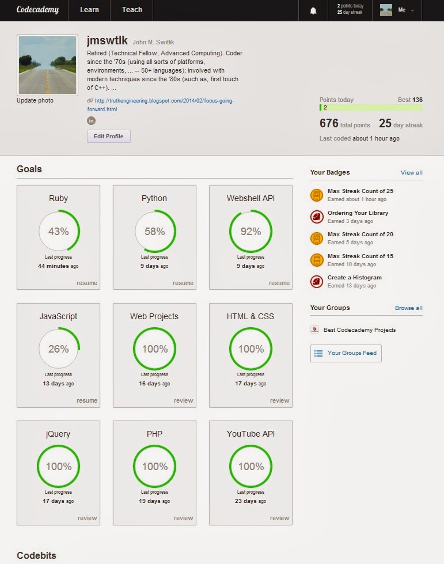Click Browse all groups link

[x=409, y=308]
